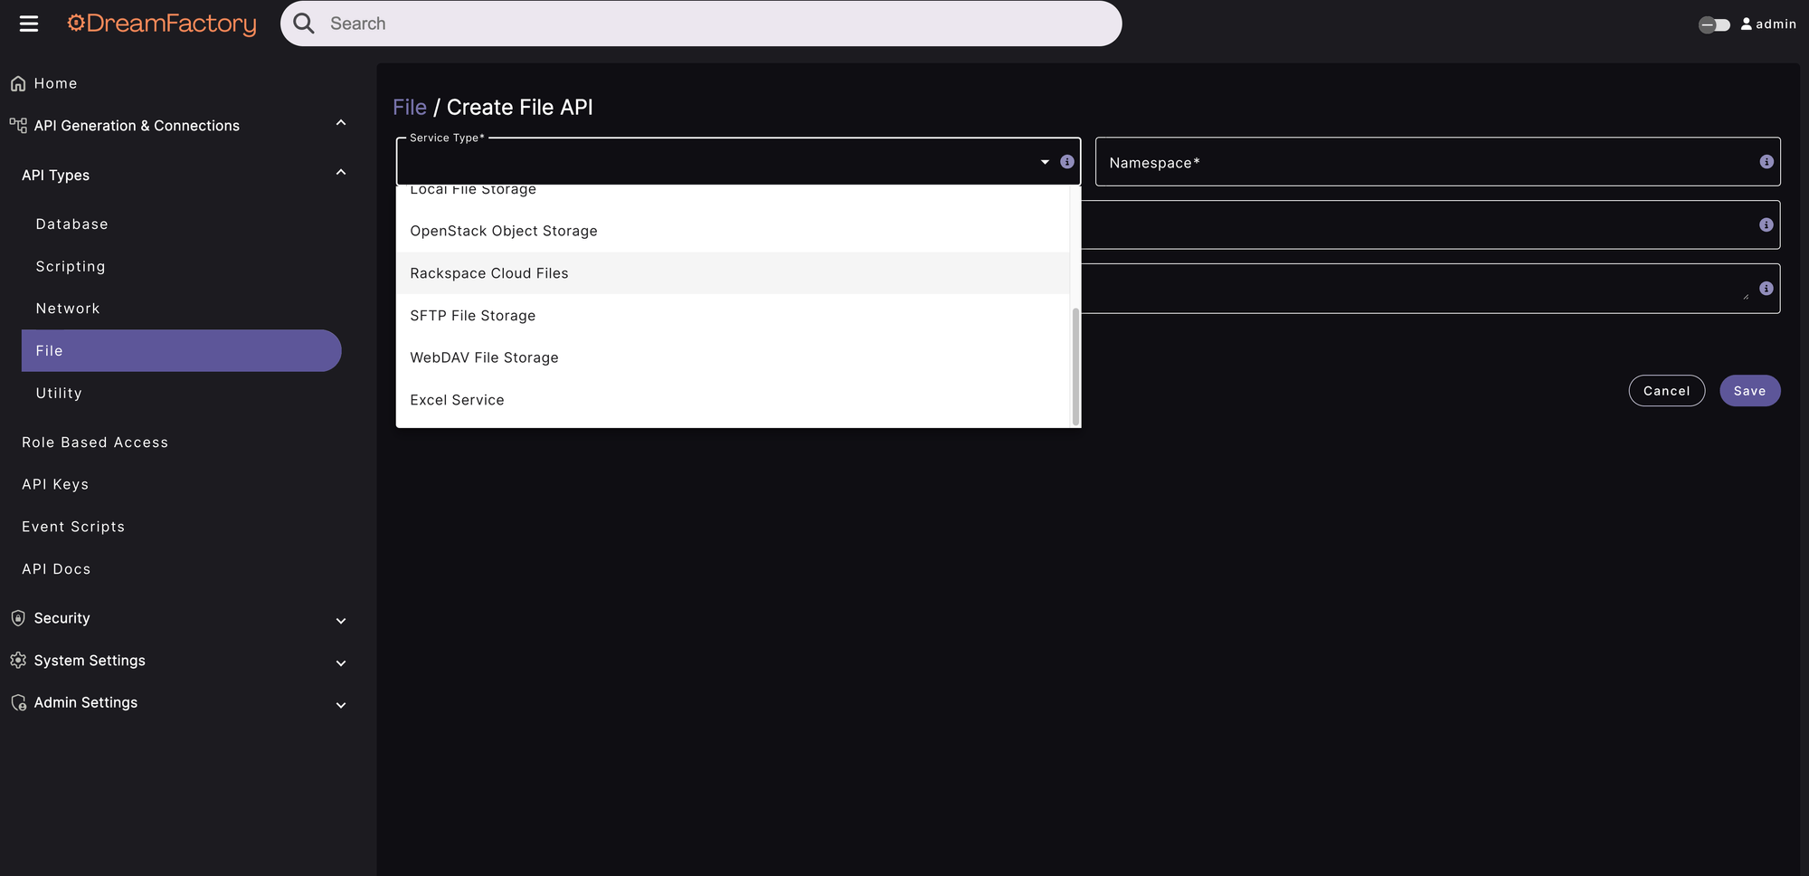Viewport: 1809px width, 876px height.
Task: Open Namespace field info icon
Action: point(1766,161)
